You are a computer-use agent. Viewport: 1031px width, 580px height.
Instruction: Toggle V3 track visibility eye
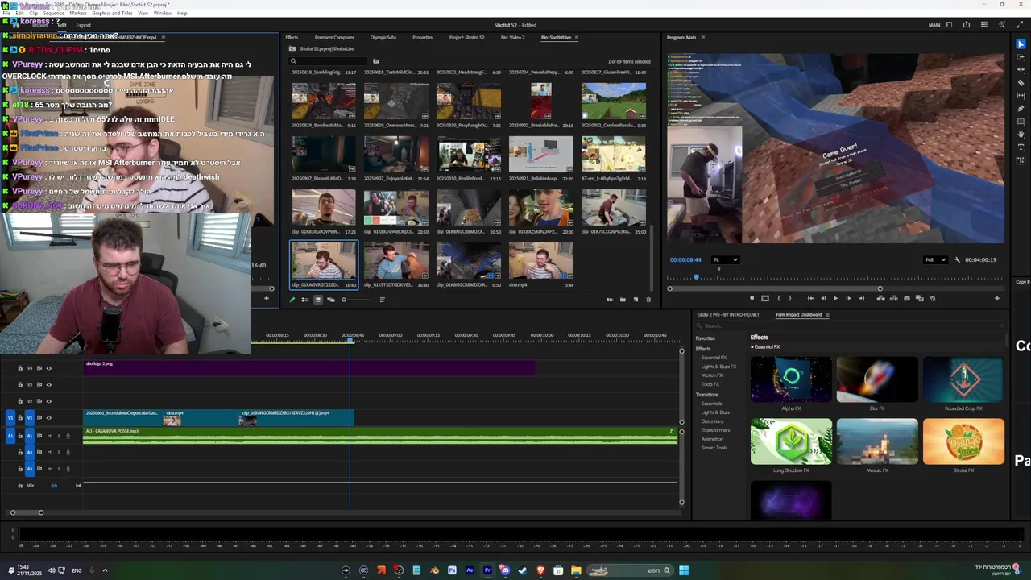point(48,384)
